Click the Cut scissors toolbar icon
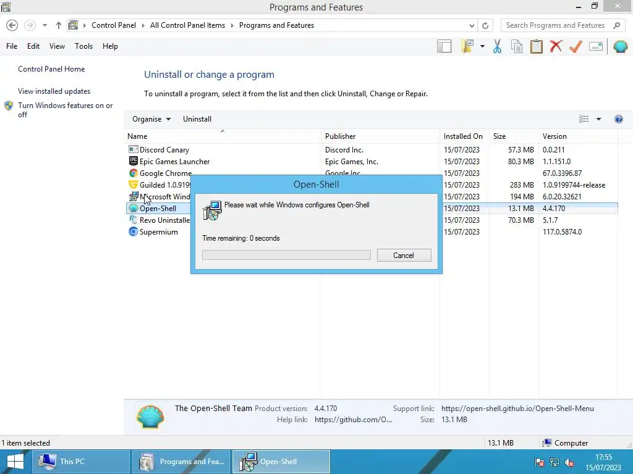The height and width of the screenshot is (474, 633). pyautogui.click(x=498, y=46)
